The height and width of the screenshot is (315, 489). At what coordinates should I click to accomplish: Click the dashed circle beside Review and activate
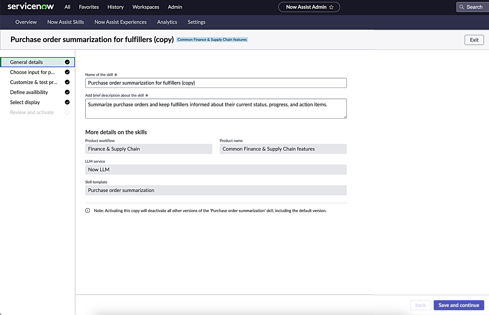tap(67, 112)
